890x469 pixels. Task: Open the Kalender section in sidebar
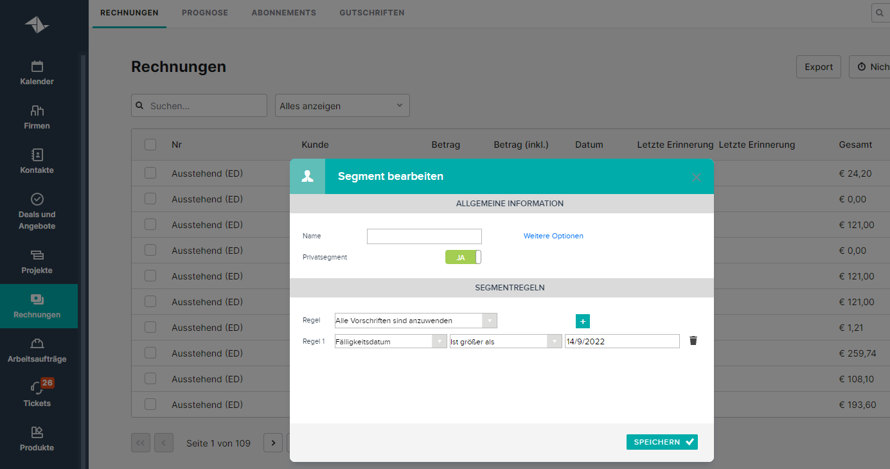pyautogui.click(x=37, y=73)
